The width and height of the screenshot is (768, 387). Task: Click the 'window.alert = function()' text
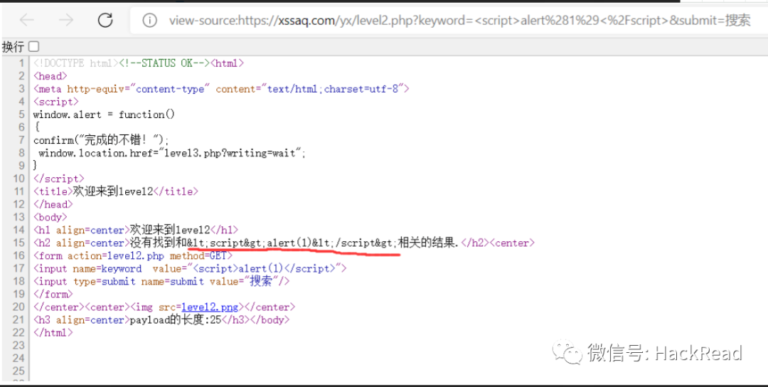click(x=104, y=115)
